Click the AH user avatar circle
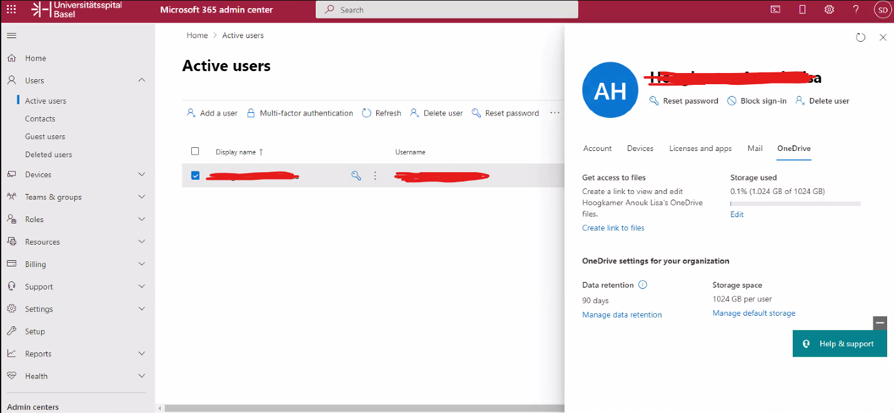Screen dimensions: 894x413 pos(610,90)
